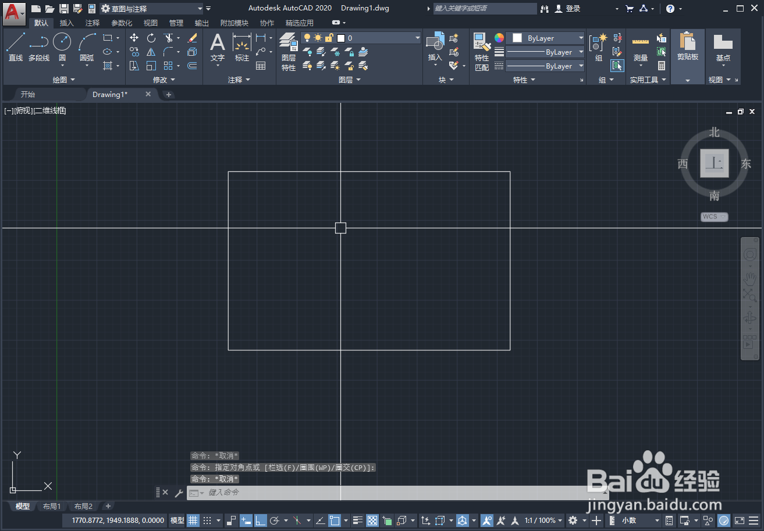Click the Rotate tool icon

[x=151, y=38]
